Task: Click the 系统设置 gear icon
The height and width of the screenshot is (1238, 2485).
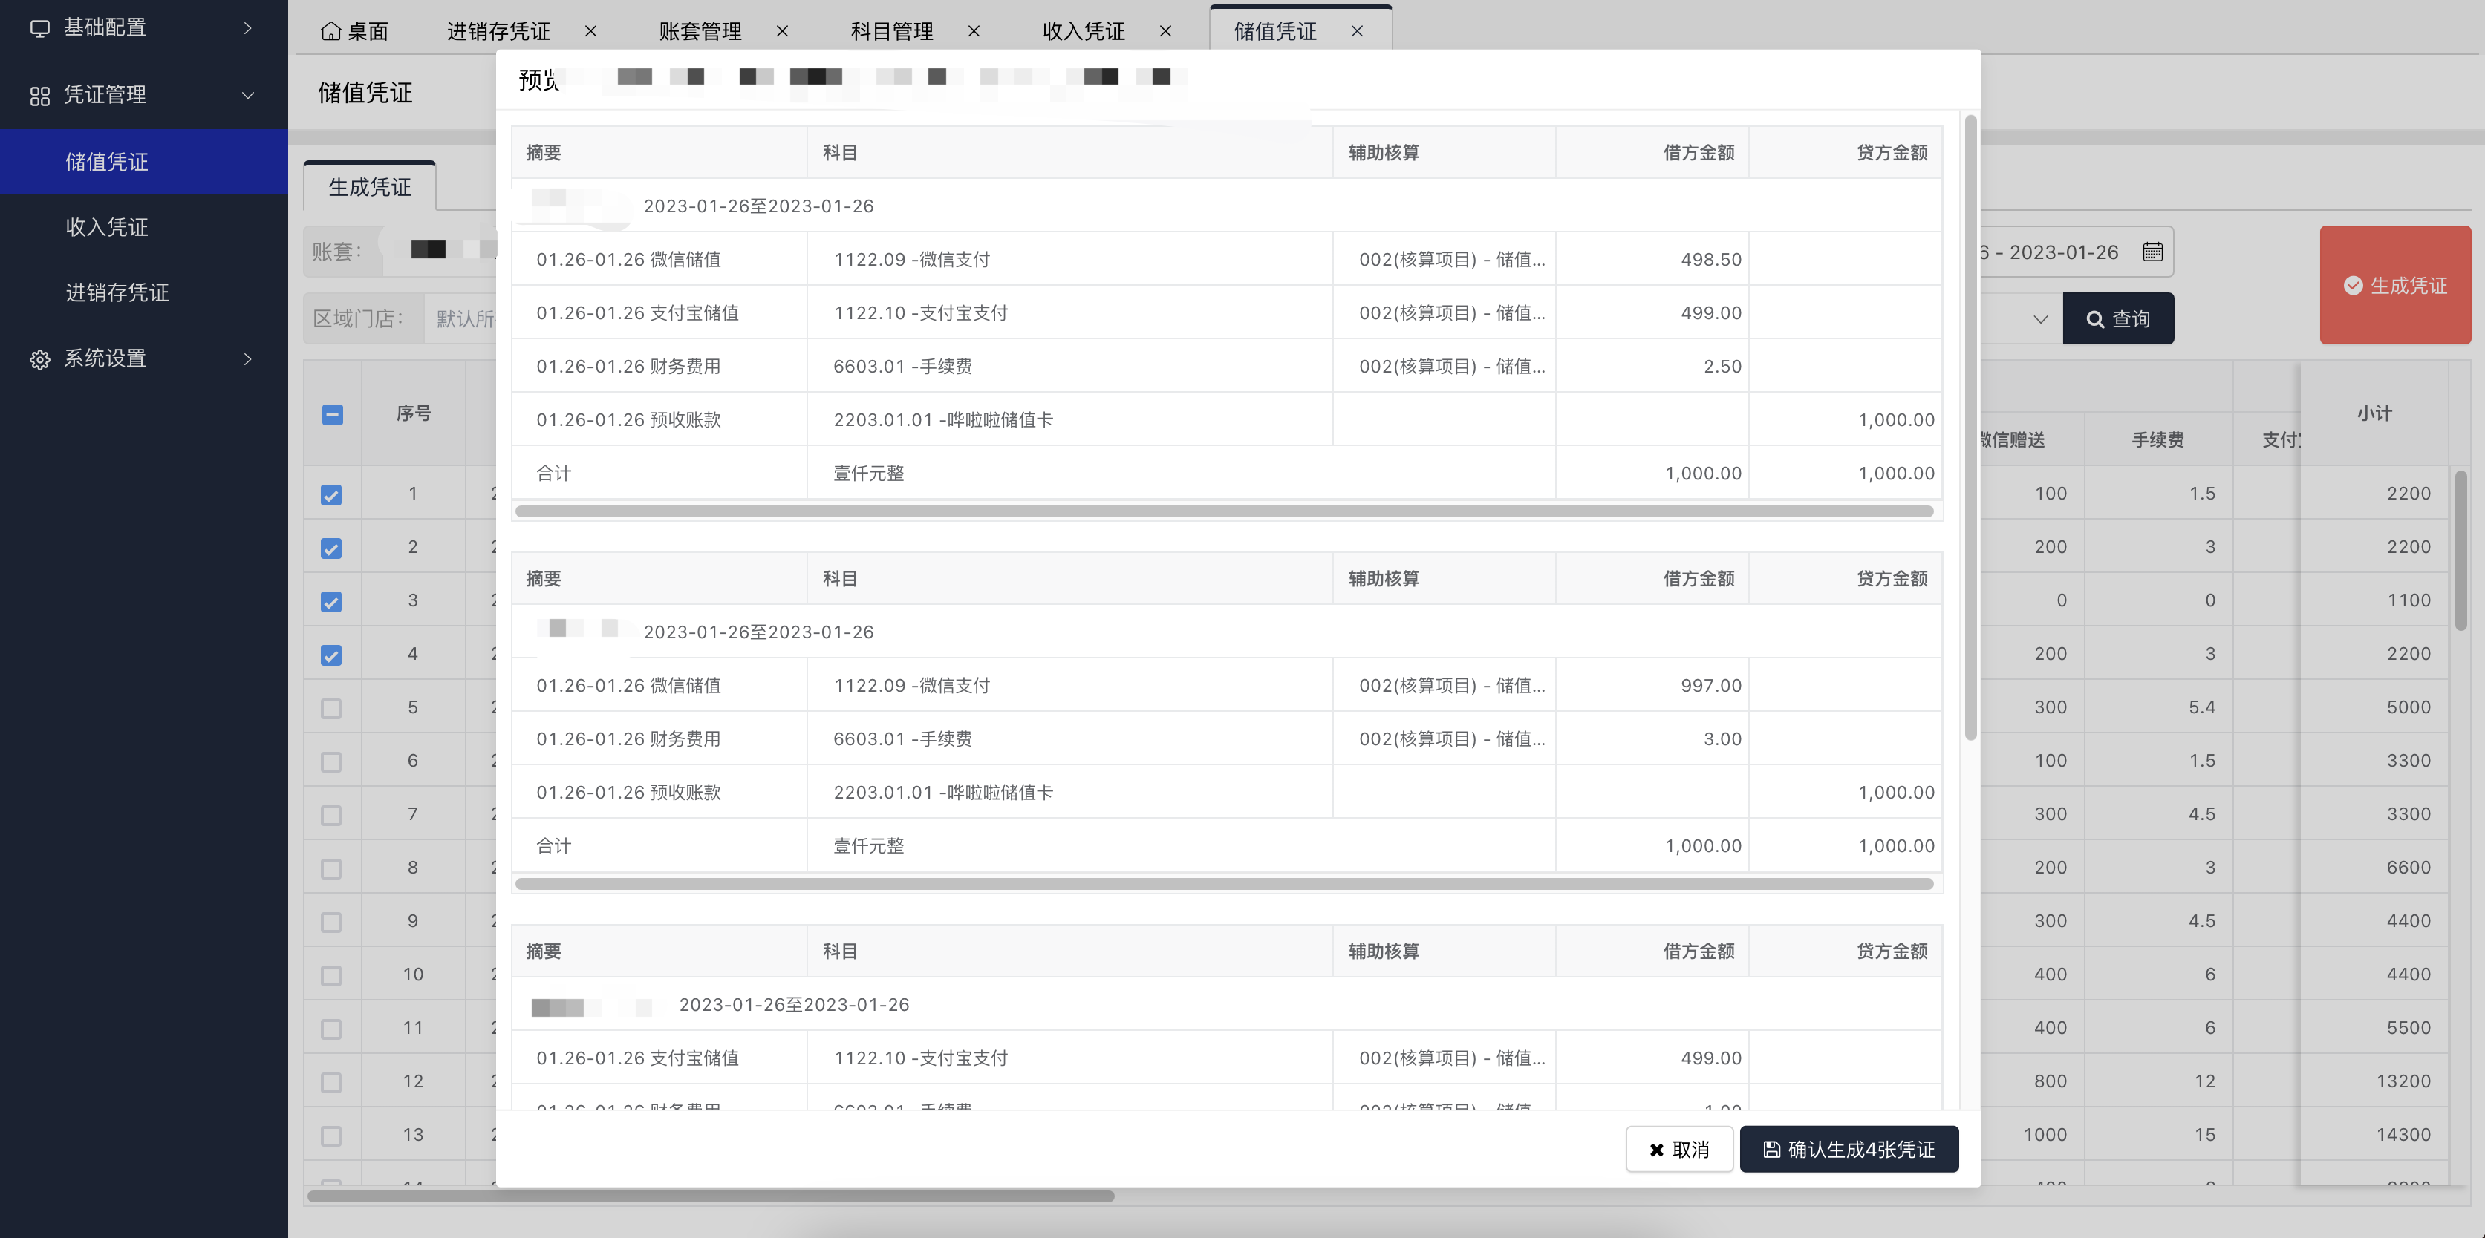Action: (x=39, y=360)
